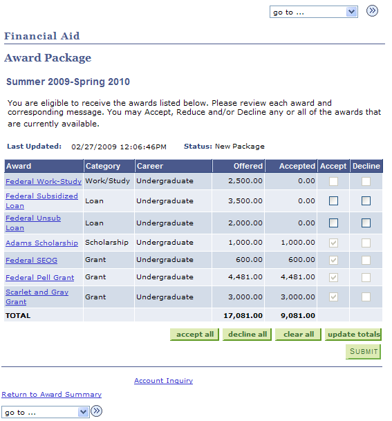Click the 'Summer 2009-Spring 2010' heading

(68, 82)
